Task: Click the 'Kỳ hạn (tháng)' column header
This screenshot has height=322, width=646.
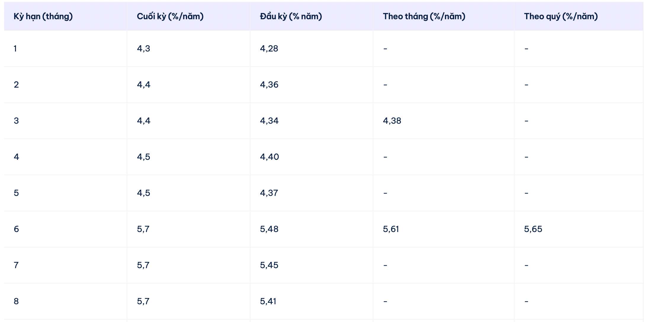Action: [43, 16]
